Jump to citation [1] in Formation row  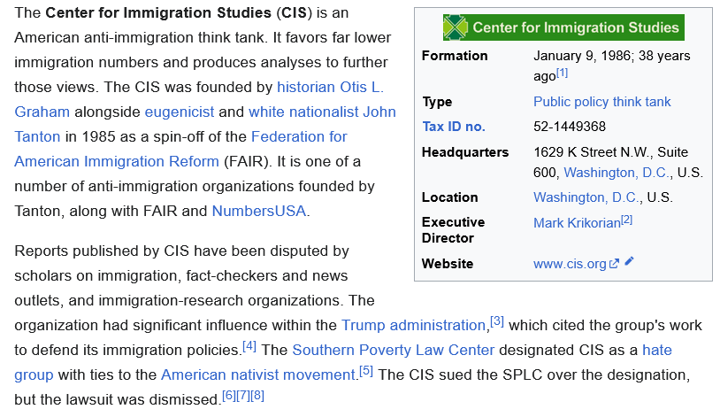[x=562, y=73]
